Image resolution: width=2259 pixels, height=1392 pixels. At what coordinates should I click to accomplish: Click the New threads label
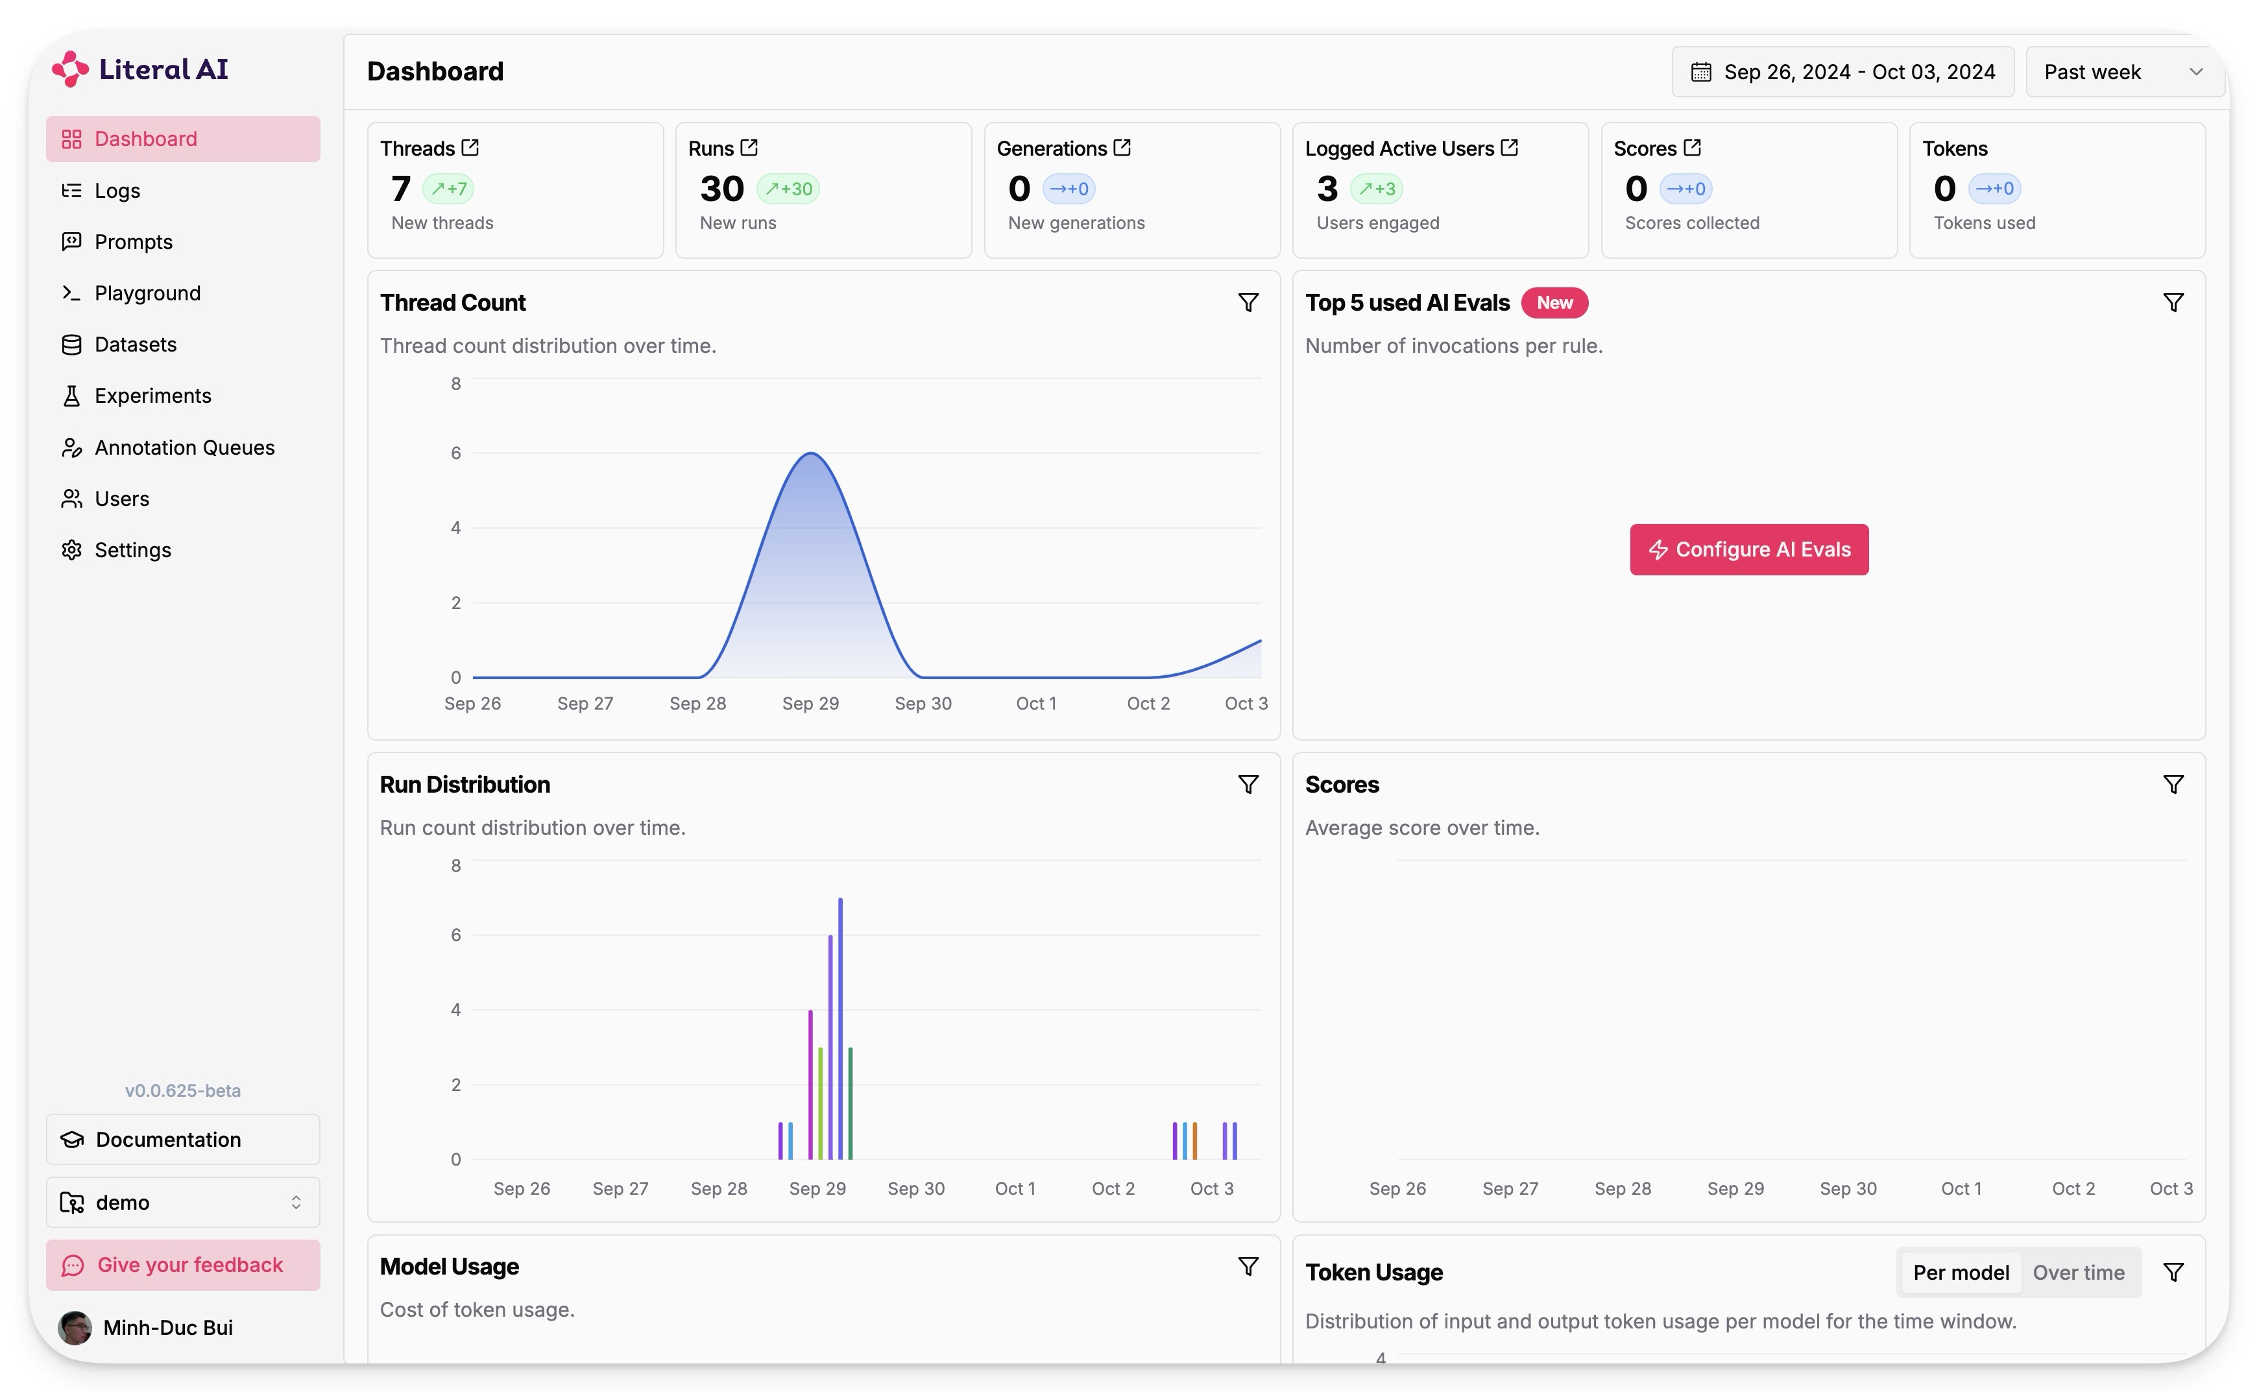[x=442, y=222]
